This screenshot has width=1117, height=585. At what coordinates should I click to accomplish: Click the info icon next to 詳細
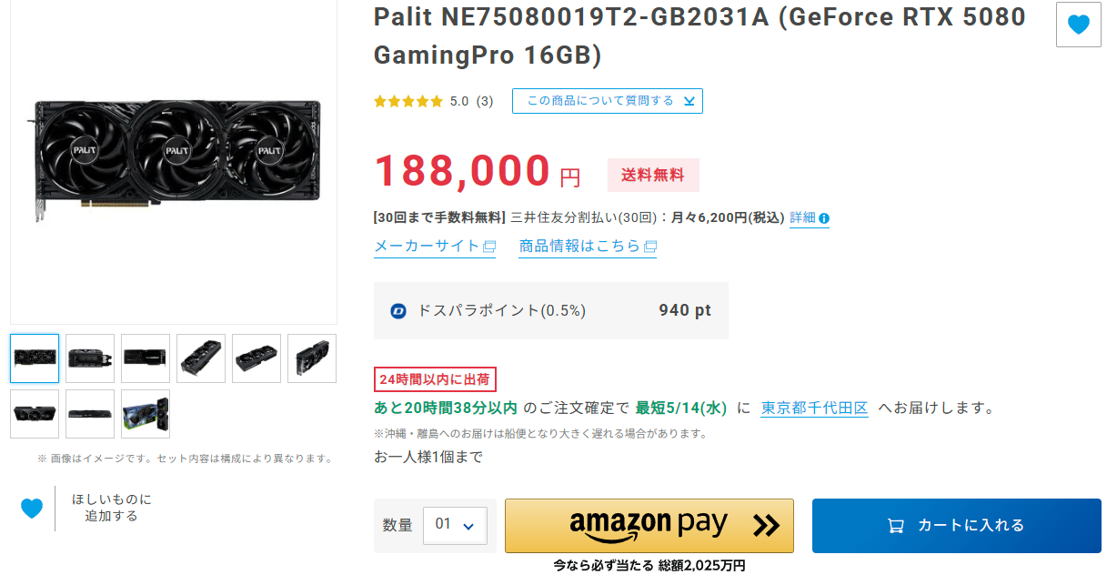[824, 218]
